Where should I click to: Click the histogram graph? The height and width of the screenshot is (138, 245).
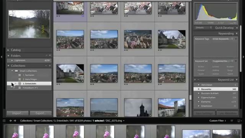point(216,12)
